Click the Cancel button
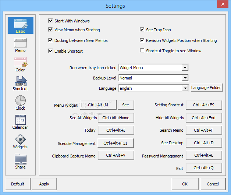The image size is (231, 195). point(213,184)
